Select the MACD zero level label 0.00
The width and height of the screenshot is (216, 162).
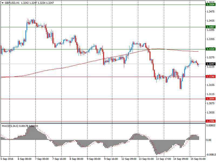point(209,140)
